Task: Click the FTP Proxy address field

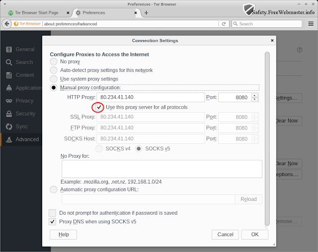Action: [x=151, y=128]
